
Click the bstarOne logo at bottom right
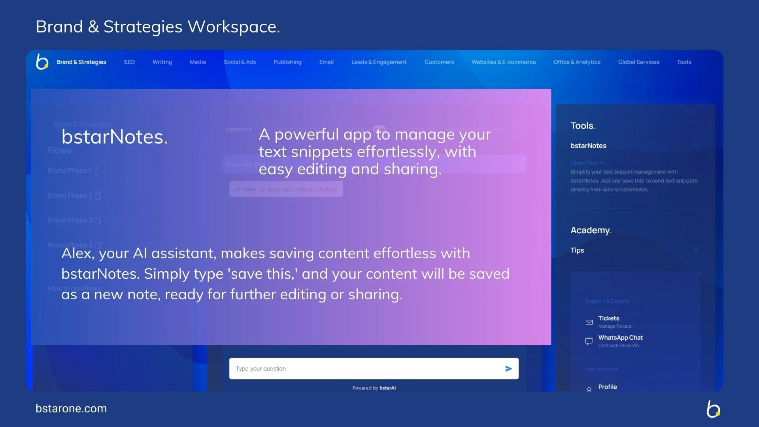coord(713,409)
